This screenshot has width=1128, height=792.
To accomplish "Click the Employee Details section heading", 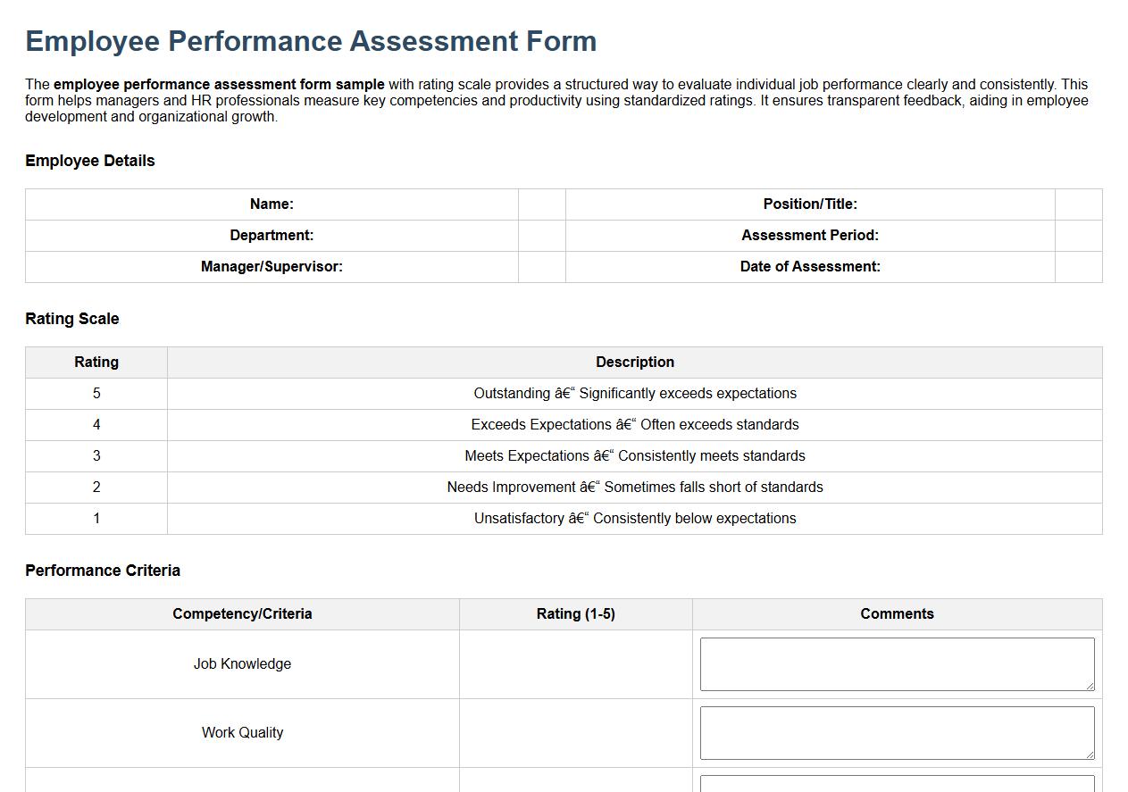I will point(90,161).
